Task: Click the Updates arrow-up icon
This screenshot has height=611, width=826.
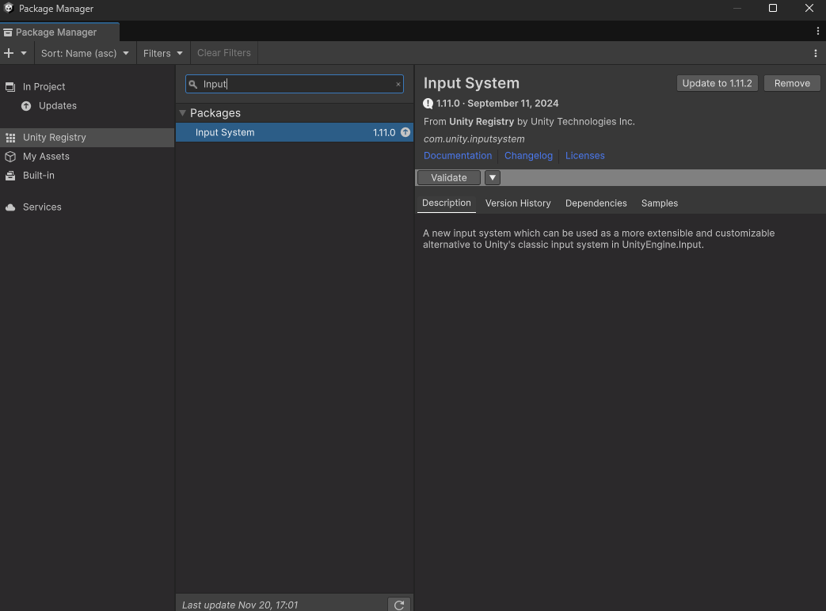Action: pyautogui.click(x=26, y=106)
